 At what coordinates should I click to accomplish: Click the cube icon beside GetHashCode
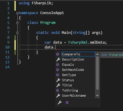point(58,70)
